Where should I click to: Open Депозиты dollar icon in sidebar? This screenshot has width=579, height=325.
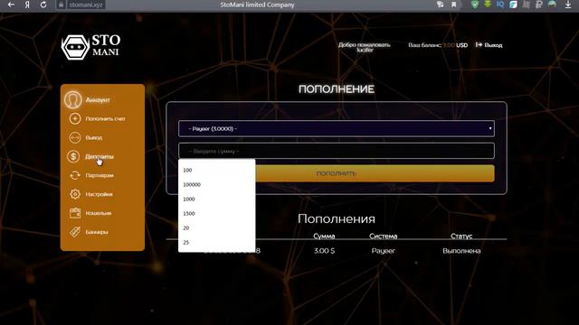tap(73, 156)
